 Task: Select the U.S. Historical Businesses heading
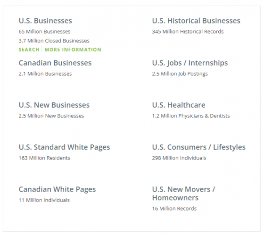click(196, 21)
